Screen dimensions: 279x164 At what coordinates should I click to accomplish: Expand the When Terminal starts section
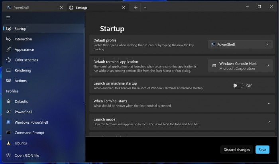pos(269,103)
